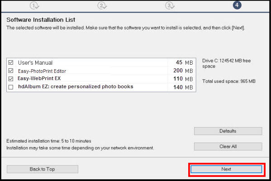Click the Back to Top button
The height and width of the screenshot is (181, 271).
tap(43, 169)
